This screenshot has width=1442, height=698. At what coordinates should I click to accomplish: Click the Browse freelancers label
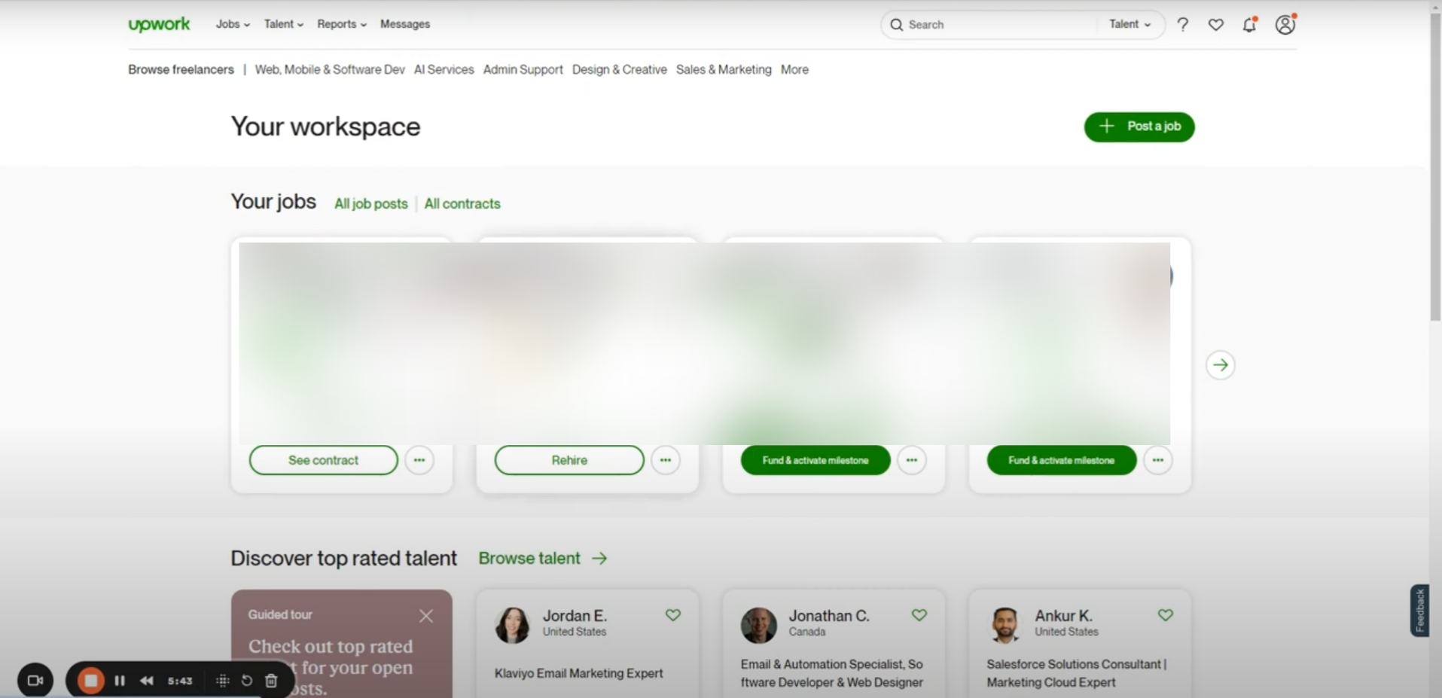click(181, 69)
